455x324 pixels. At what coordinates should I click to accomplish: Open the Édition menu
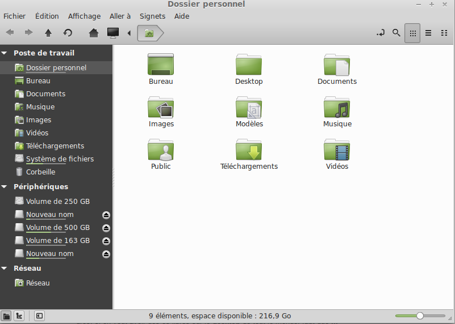[x=47, y=16]
